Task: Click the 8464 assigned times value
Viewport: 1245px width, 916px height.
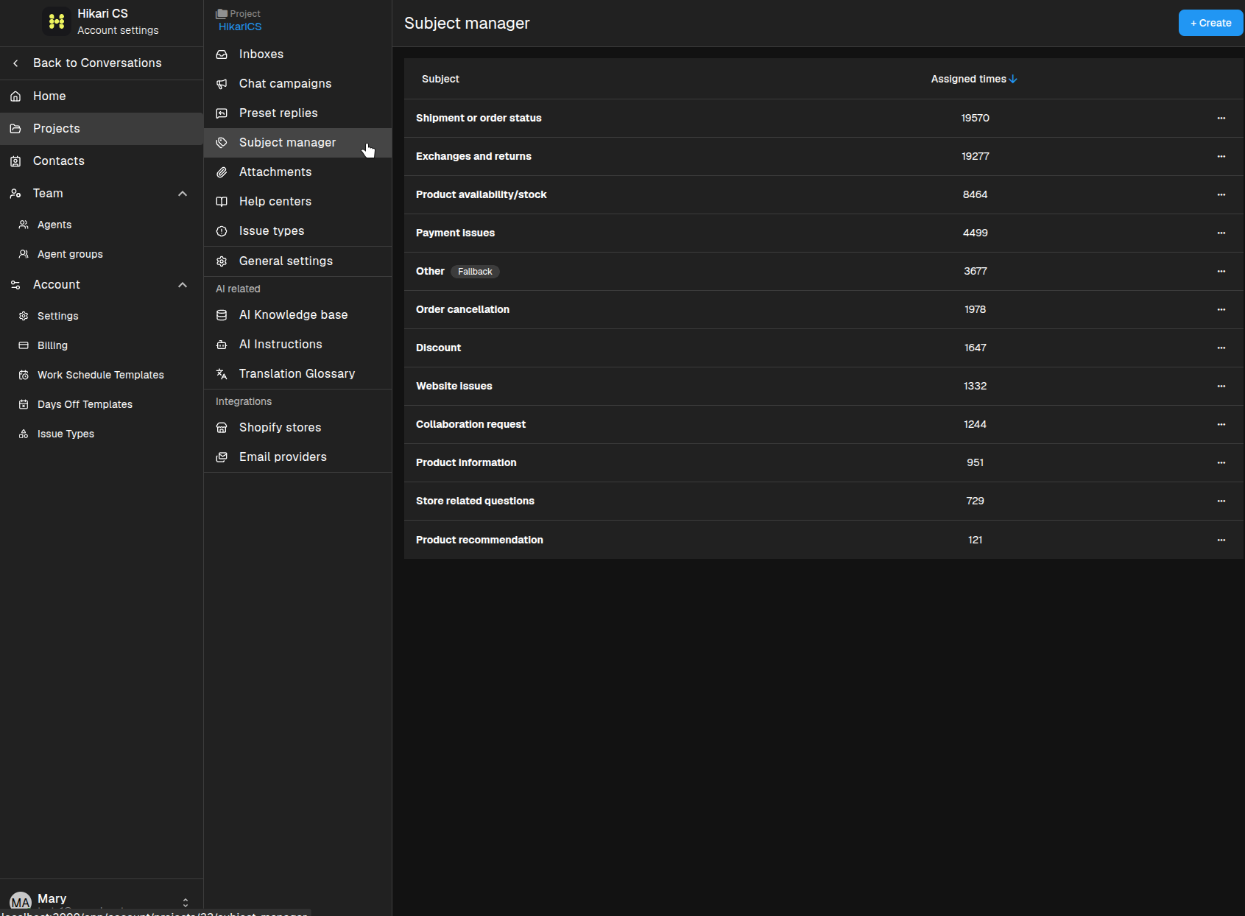Action: point(975,194)
